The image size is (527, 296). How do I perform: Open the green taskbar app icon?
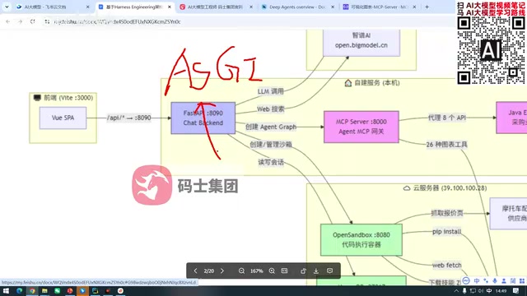57,290
